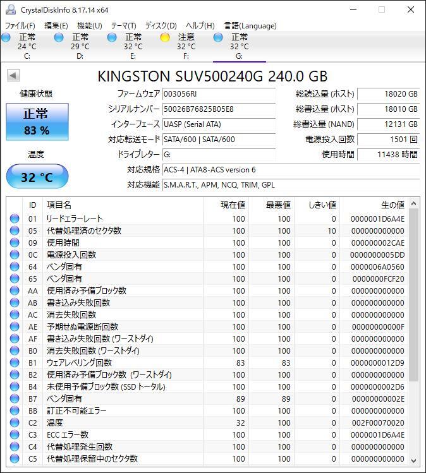Click power-on hours value 11438 時間

tap(389, 155)
